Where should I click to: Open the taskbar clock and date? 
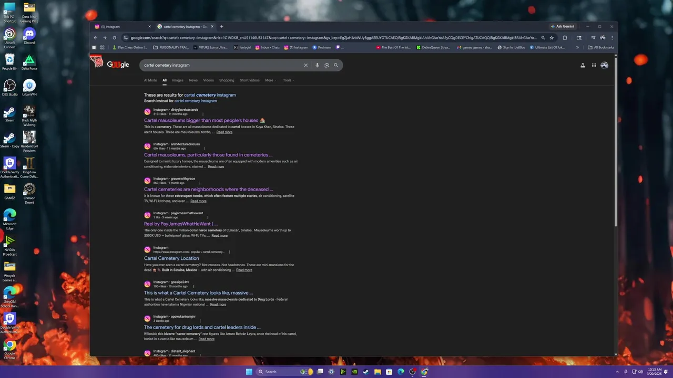[655, 372]
